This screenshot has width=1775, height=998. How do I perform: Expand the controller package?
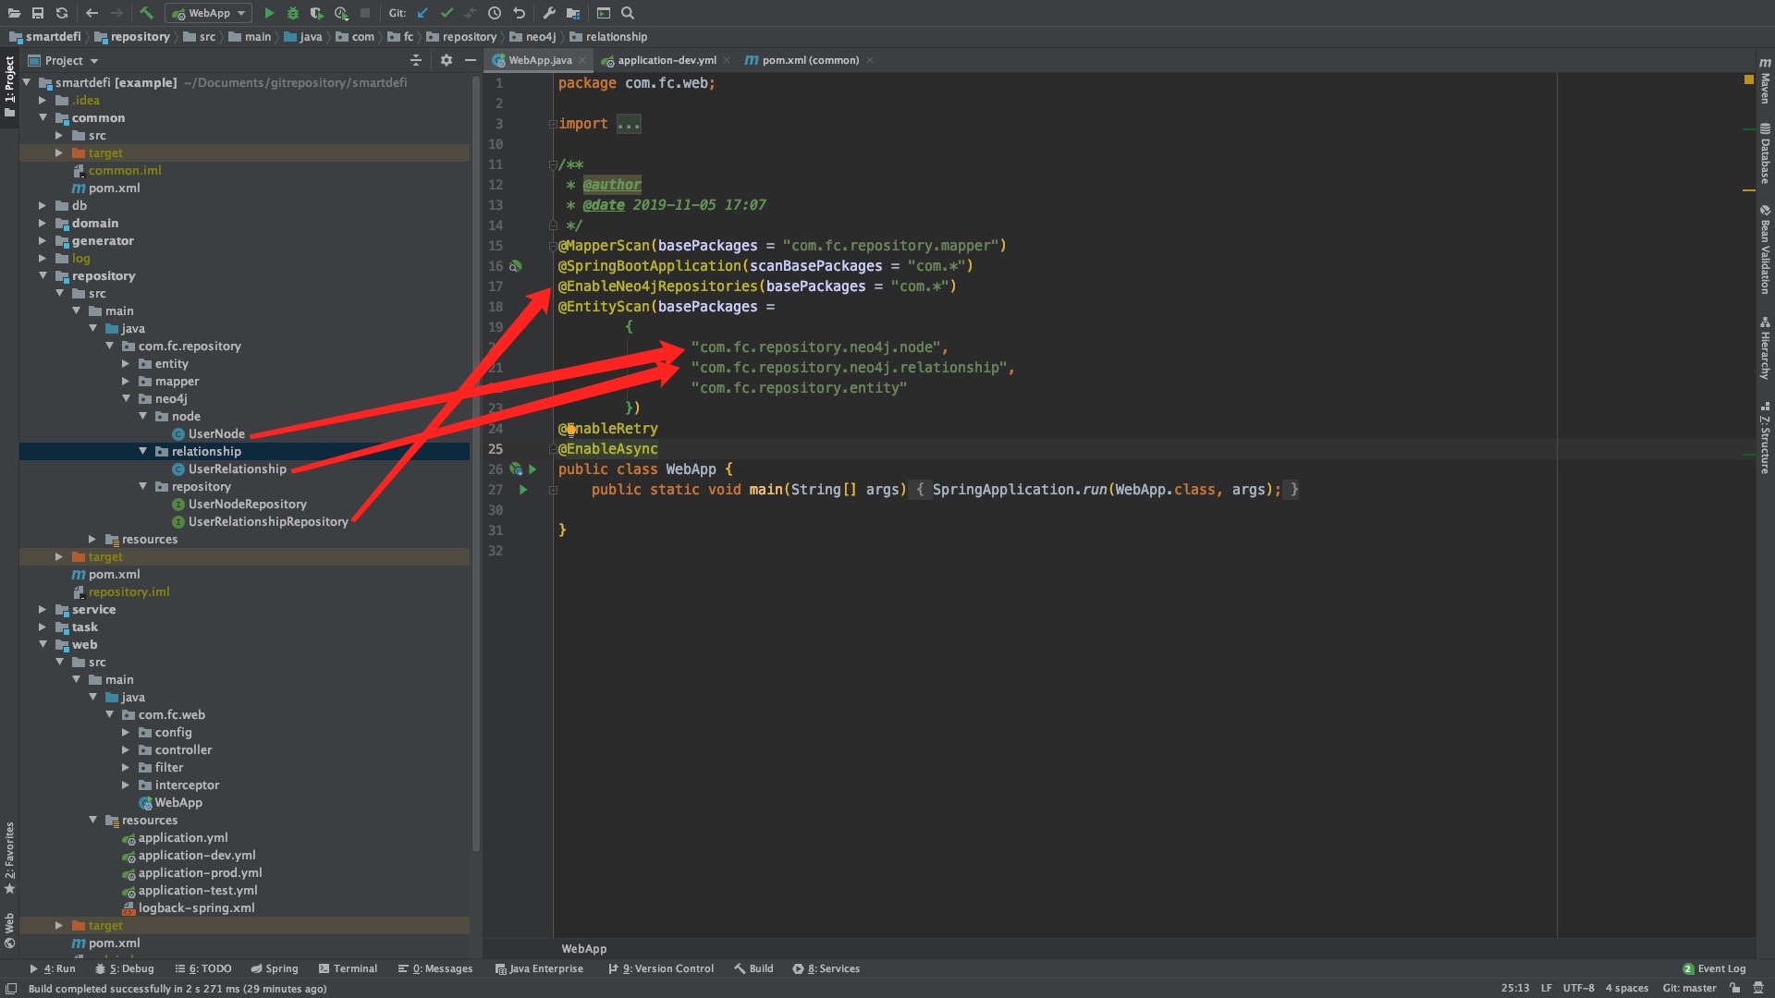pos(126,749)
